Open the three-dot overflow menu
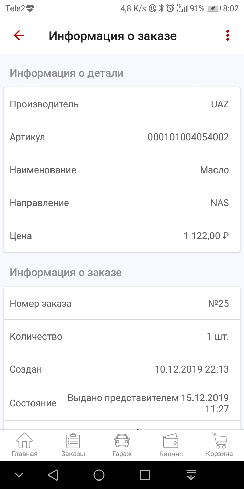 [x=228, y=36]
